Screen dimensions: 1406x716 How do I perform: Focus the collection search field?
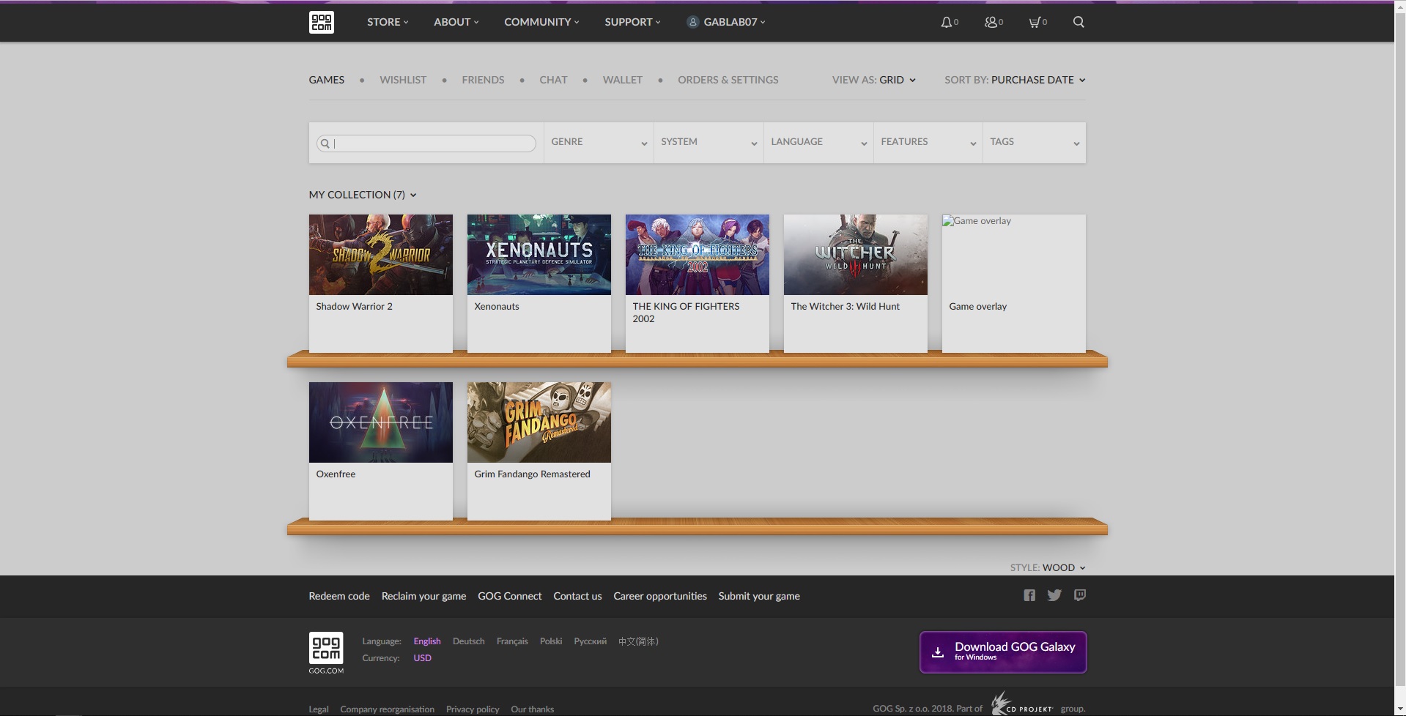click(x=426, y=143)
